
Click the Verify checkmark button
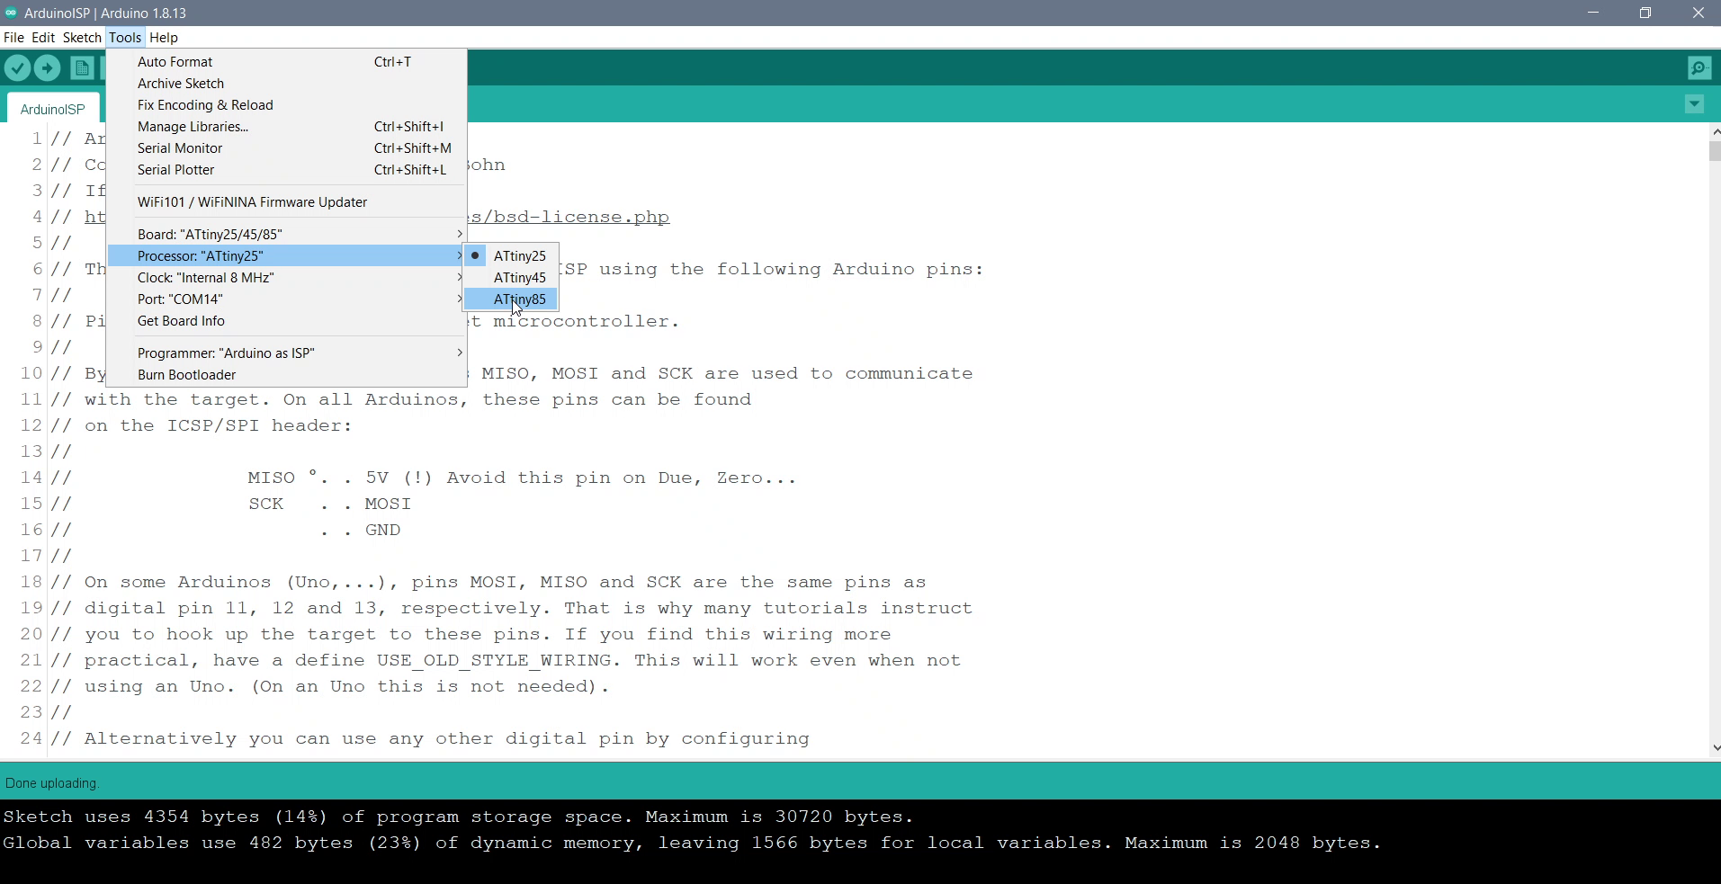pyautogui.click(x=17, y=68)
